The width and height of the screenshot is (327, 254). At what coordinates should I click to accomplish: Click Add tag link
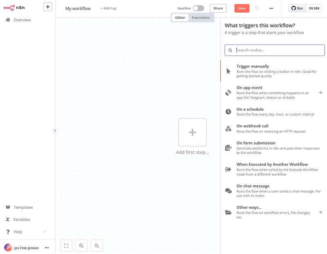[x=108, y=8]
